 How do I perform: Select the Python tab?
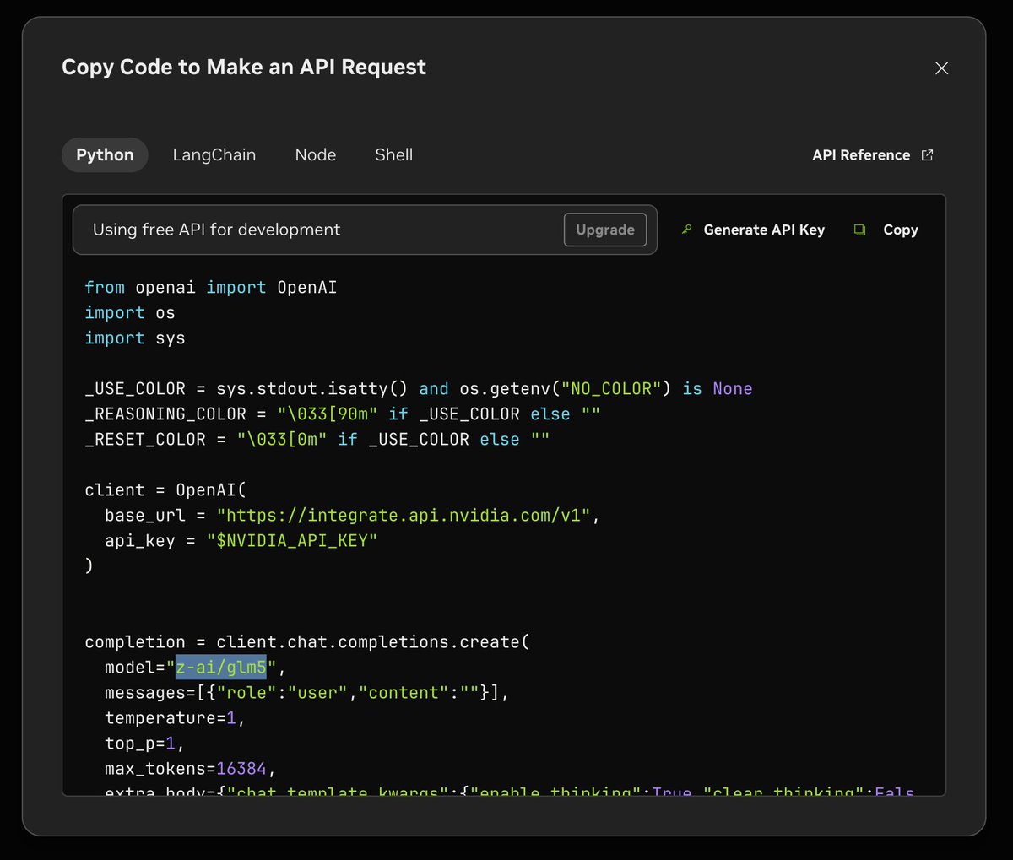(105, 155)
